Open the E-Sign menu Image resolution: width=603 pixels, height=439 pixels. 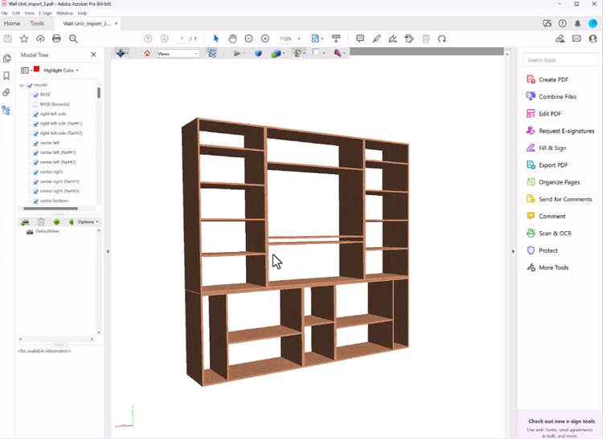click(45, 13)
